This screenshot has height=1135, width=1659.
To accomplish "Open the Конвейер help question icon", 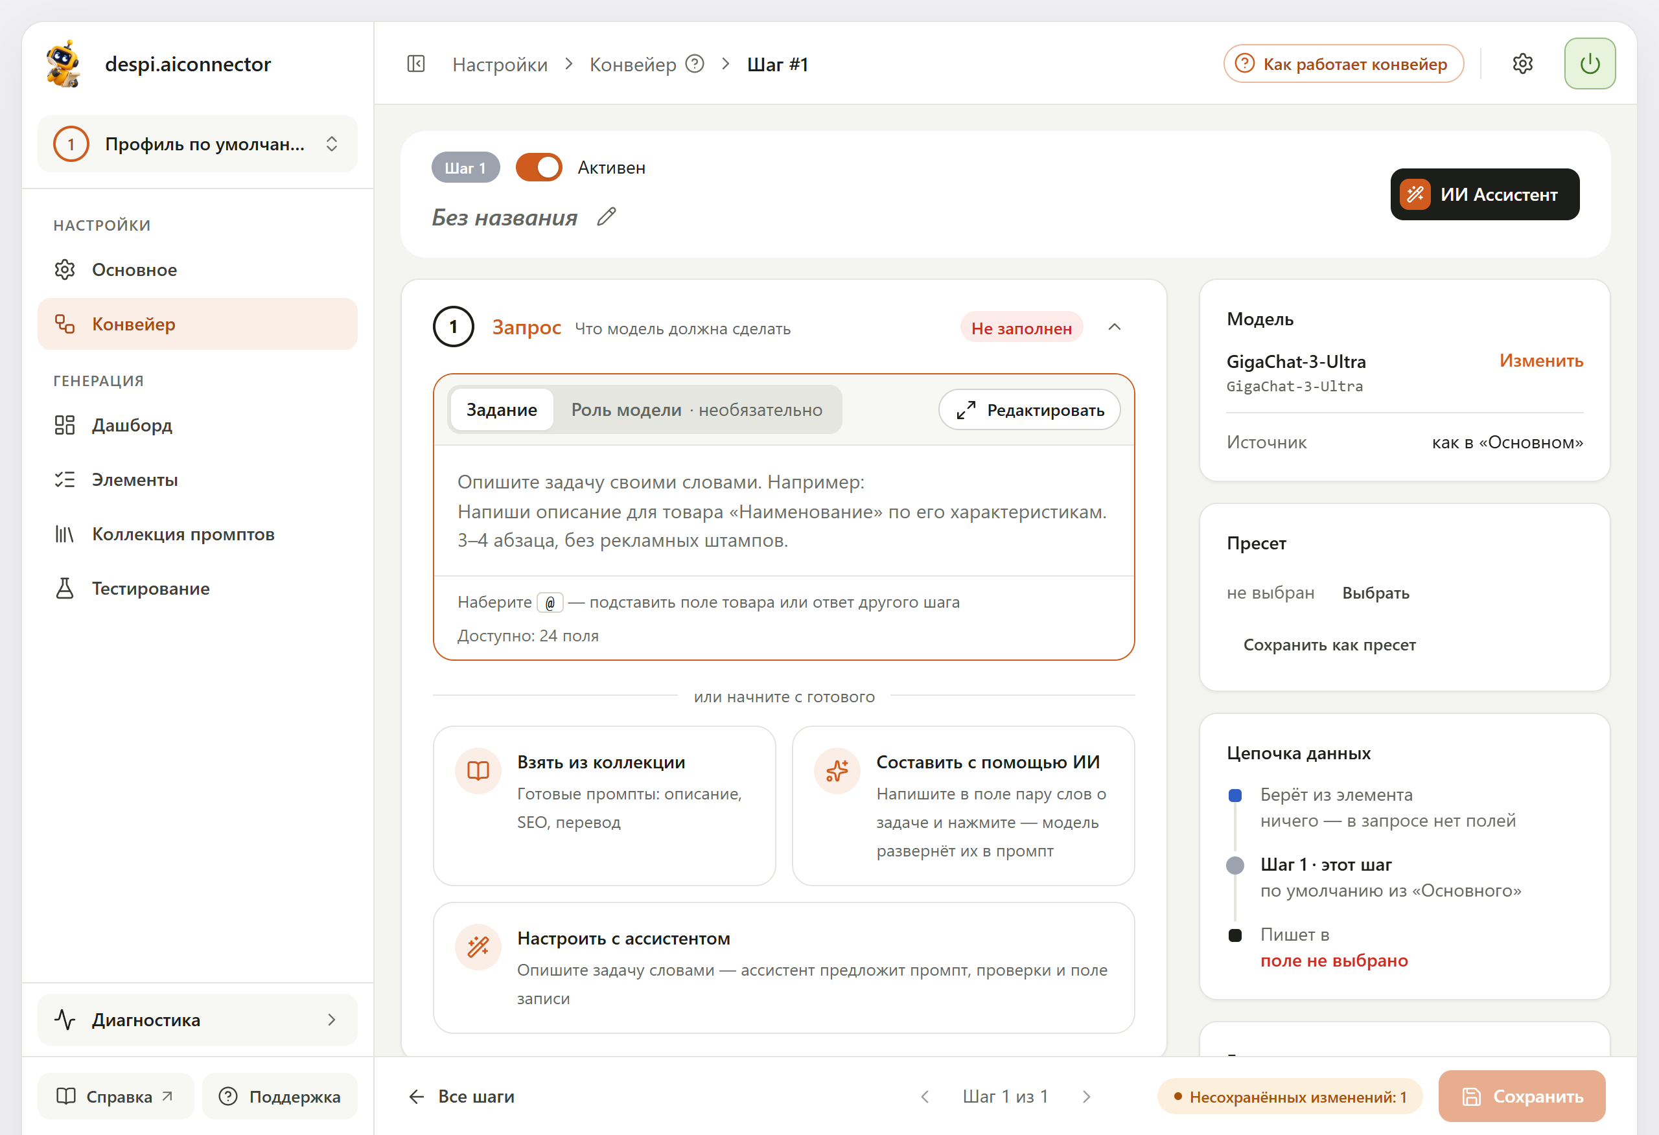I will point(695,64).
